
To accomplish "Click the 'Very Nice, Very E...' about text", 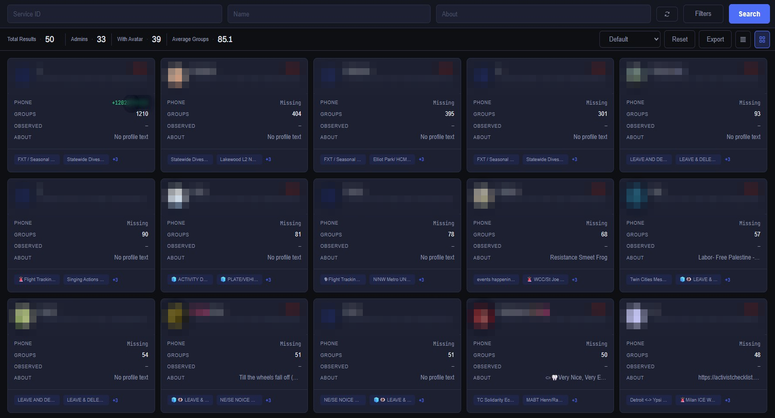I will coord(577,377).
